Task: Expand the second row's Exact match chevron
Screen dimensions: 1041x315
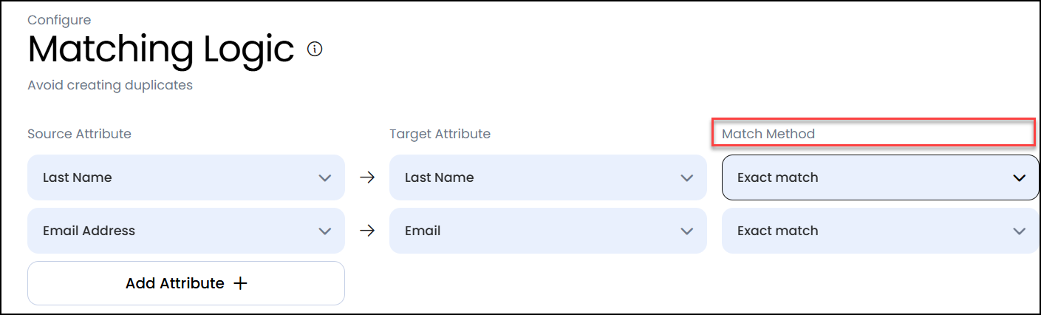Action: 1020,231
